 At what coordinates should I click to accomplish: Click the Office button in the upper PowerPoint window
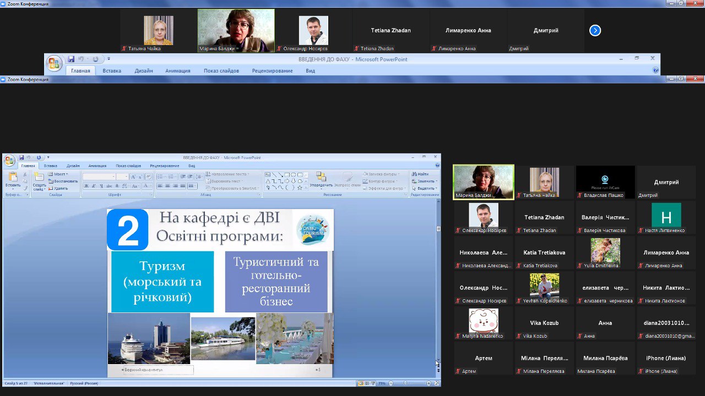(54, 63)
